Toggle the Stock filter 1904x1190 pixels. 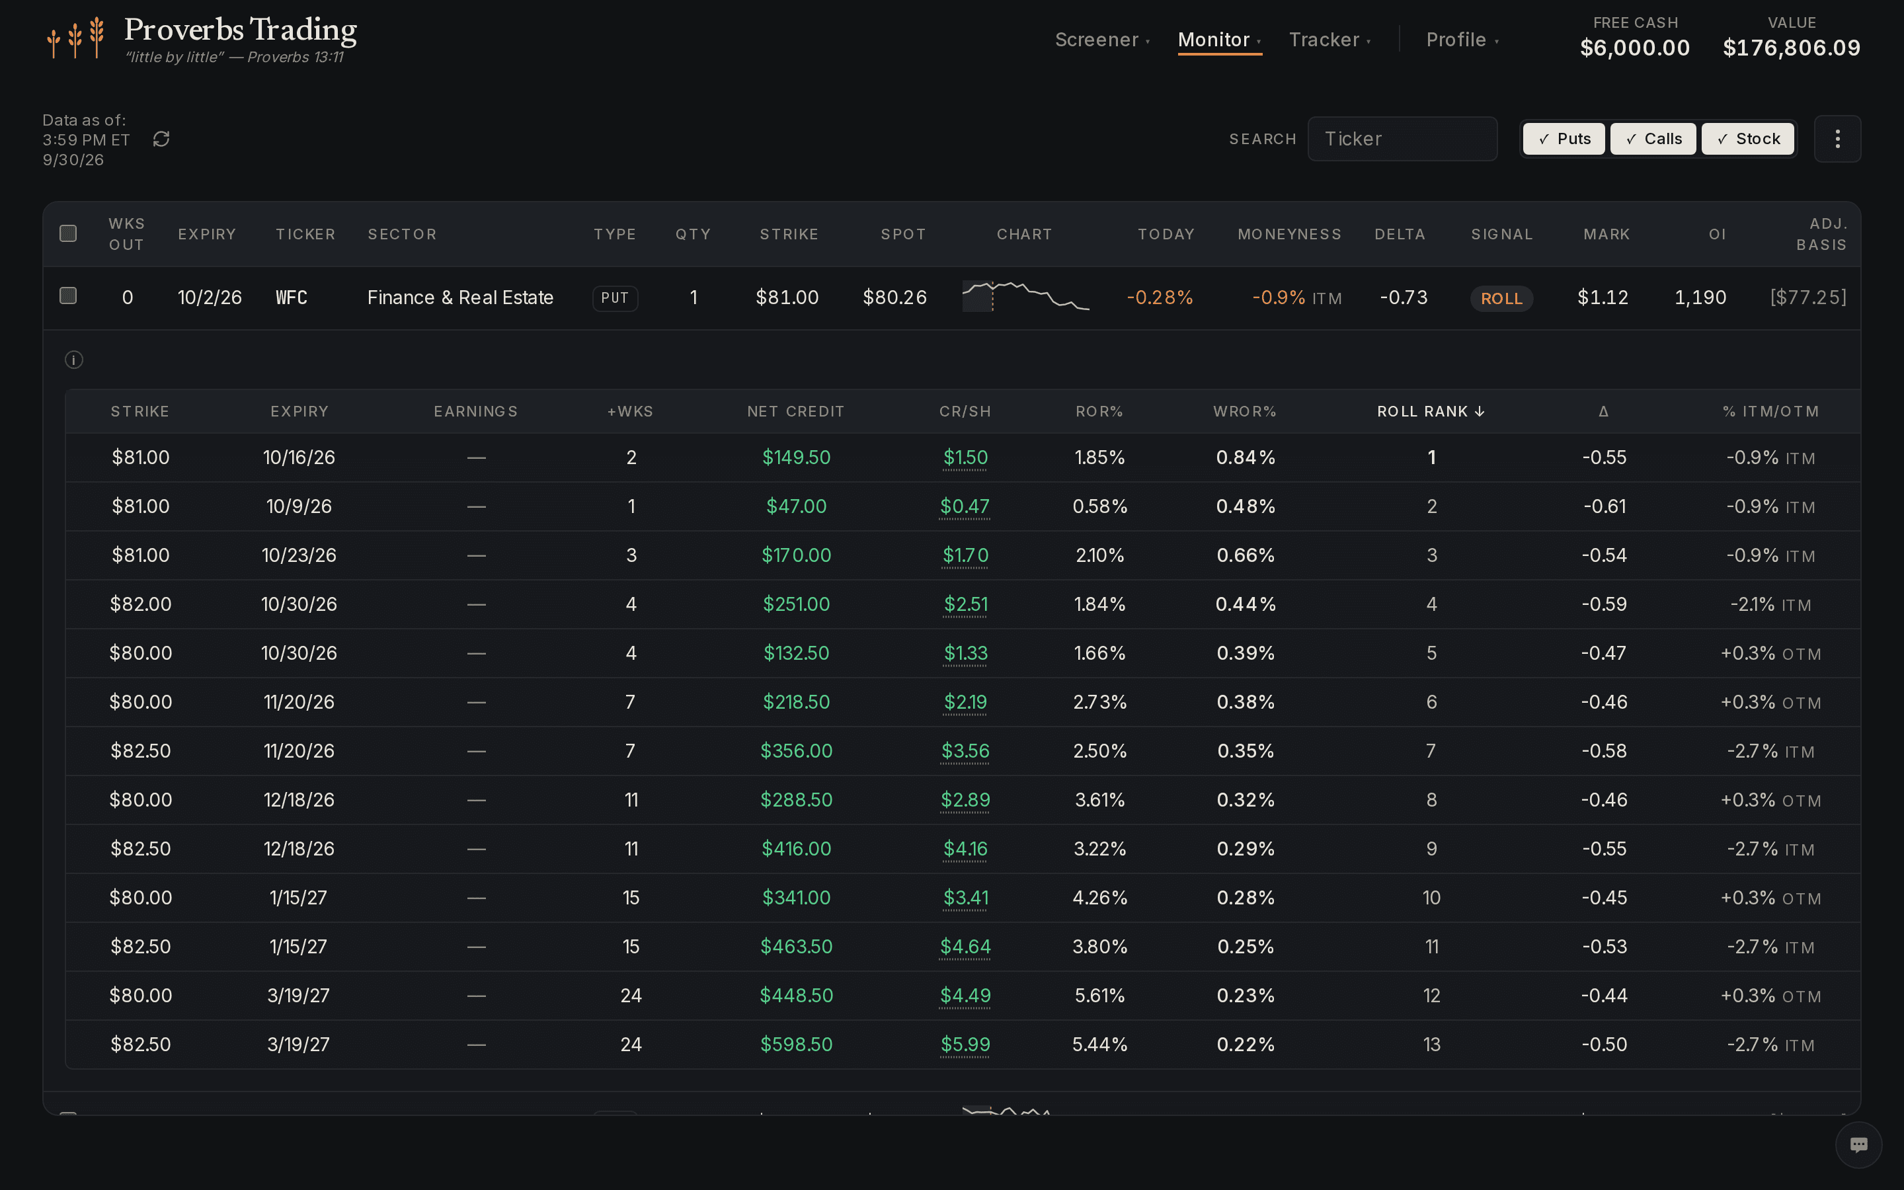(x=1748, y=139)
